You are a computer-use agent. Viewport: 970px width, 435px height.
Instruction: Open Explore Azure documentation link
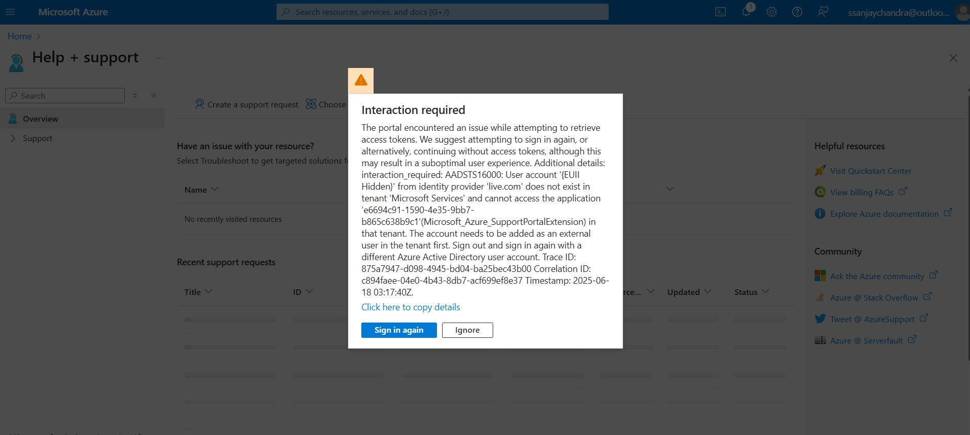885,214
